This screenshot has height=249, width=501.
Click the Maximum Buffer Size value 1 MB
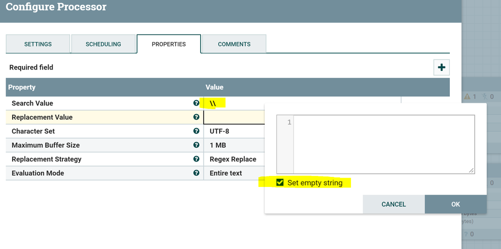(218, 145)
